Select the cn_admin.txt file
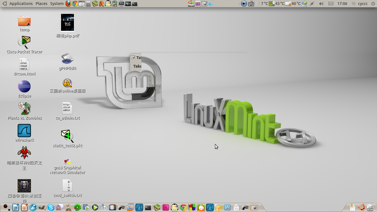377x212 pixels. [x=68, y=111]
